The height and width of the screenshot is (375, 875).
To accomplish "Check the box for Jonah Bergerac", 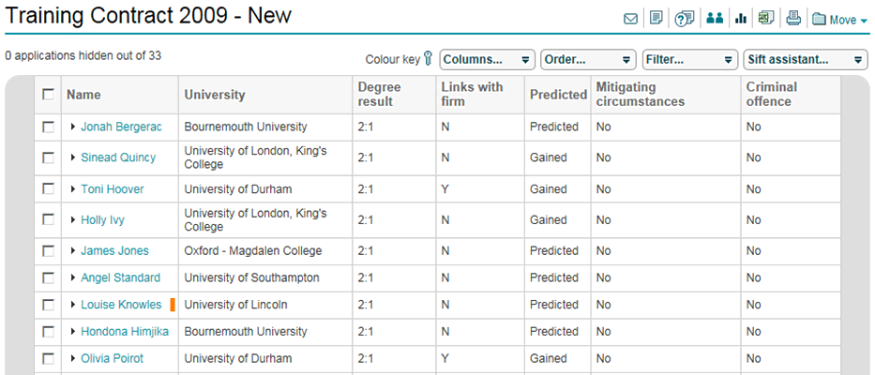I will [48, 126].
